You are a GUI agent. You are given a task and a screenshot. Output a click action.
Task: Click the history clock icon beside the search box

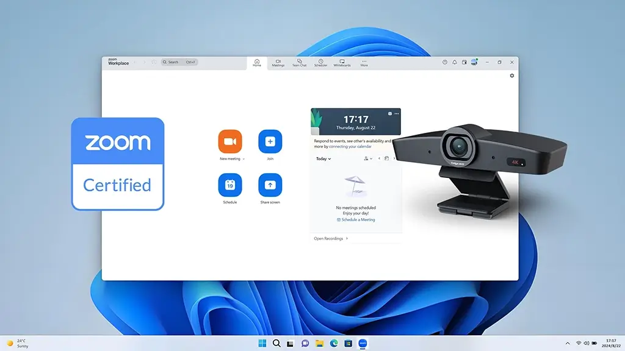(x=154, y=62)
